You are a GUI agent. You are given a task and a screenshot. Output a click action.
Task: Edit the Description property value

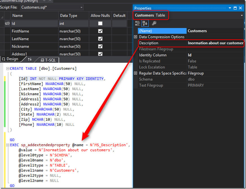215,43
